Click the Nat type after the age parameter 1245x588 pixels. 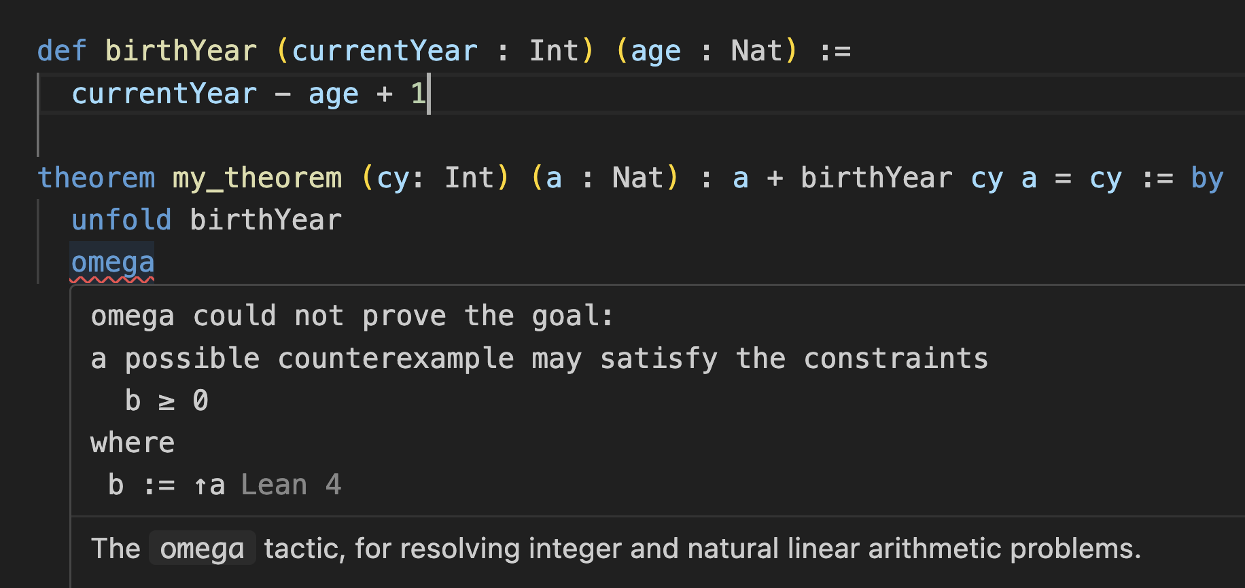pyautogui.click(x=756, y=51)
